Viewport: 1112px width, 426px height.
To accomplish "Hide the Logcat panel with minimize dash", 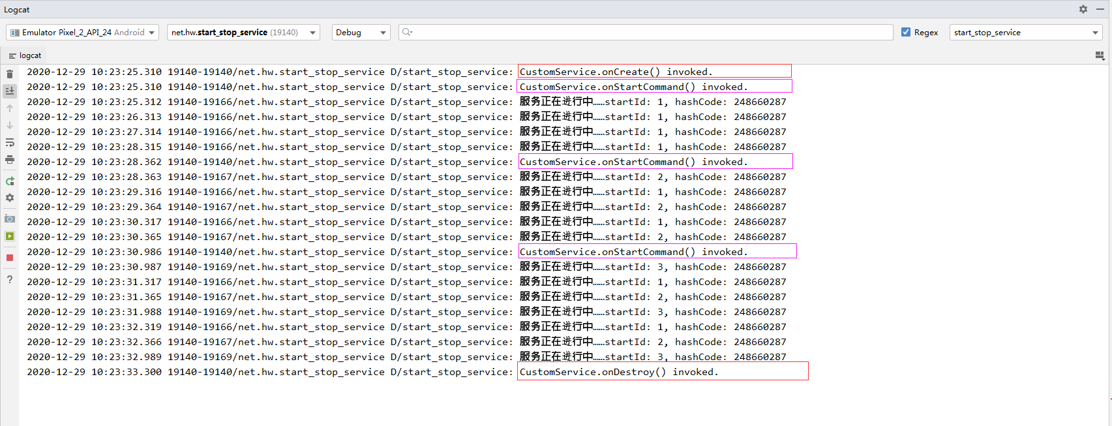I will (x=1100, y=9).
